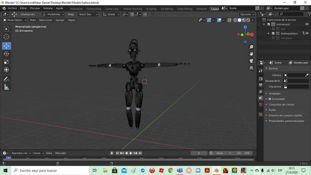Open Reproducción in the timeline header
The image size is (311, 175).
[21, 153]
